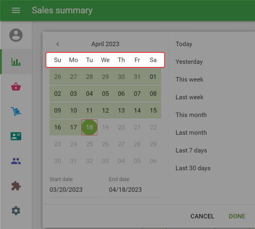
Task: Select the Yesterday date preset
Action: [x=189, y=62]
